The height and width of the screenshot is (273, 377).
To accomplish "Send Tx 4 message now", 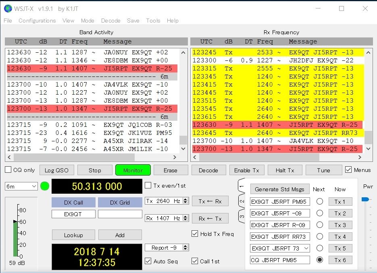I will (340, 237).
